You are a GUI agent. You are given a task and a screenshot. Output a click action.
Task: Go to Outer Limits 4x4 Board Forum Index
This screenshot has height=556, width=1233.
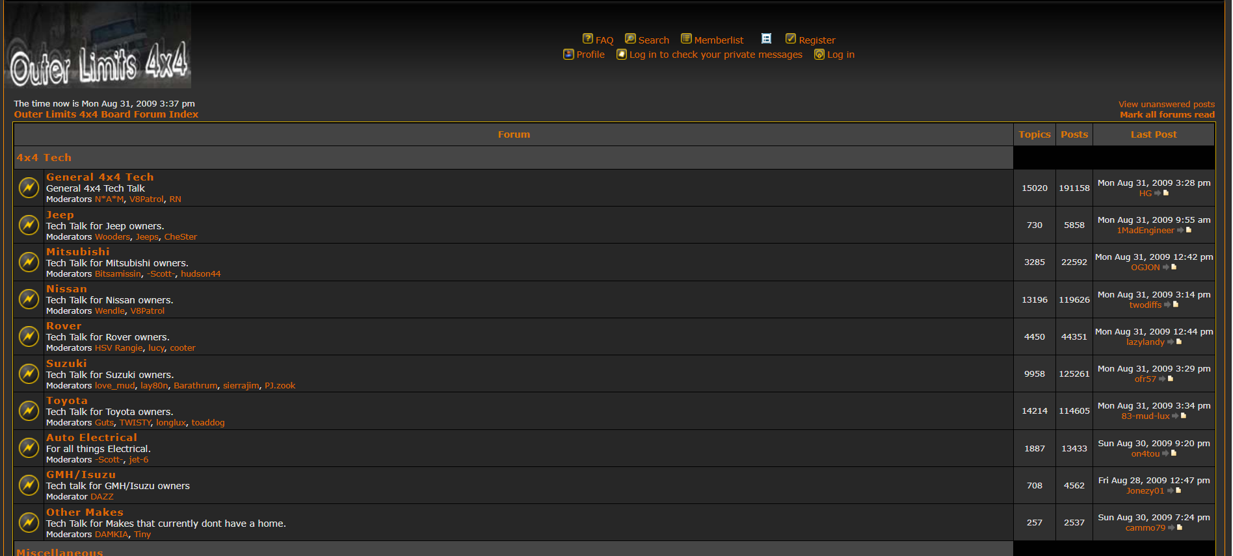point(106,114)
